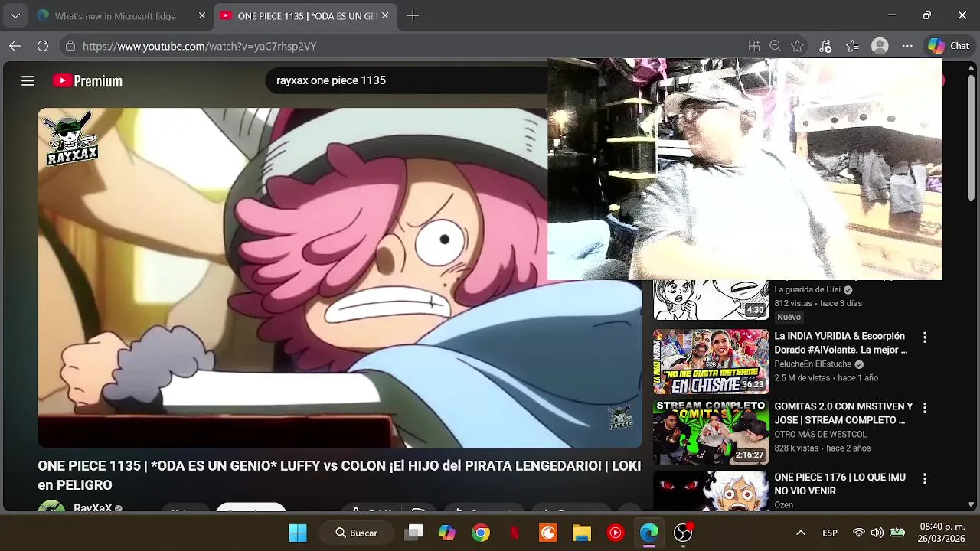Close the ONE PIECE 1135 tab
This screenshot has height=551, width=980.
[x=385, y=15]
